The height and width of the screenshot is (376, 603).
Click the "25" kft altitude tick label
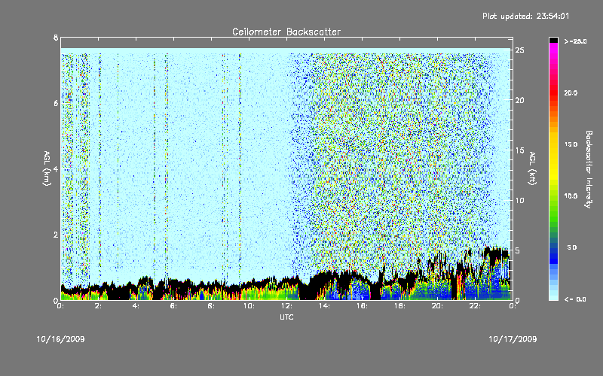pyautogui.click(x=519, y=50)
